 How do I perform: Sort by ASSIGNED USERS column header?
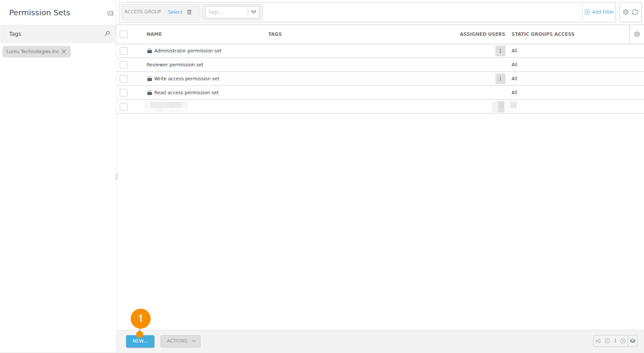(x=482, y=34)
